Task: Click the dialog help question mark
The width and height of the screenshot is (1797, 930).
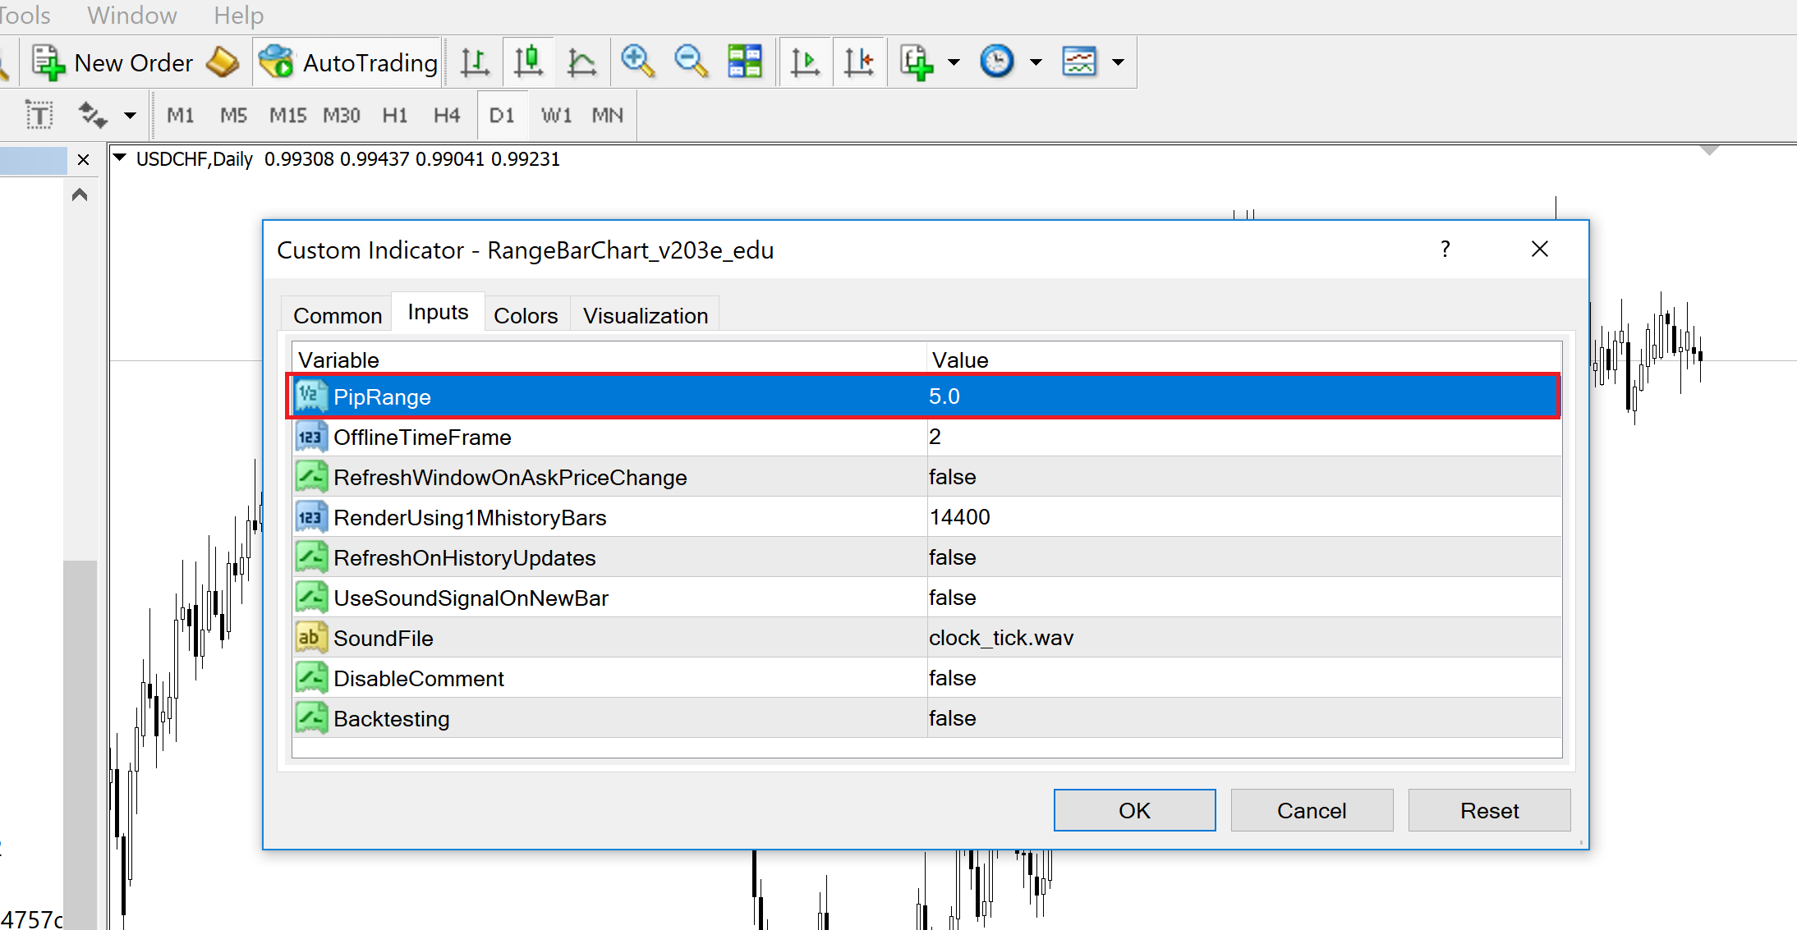Action: (x=1445, y=249)
